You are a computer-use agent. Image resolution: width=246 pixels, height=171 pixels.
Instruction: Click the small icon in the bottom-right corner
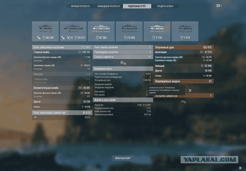point(240,168)
